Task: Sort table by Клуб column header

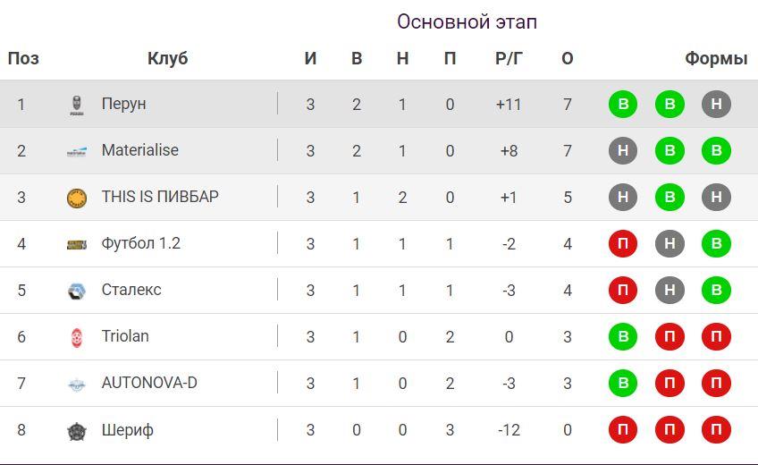Action: [x=167, y=59]
